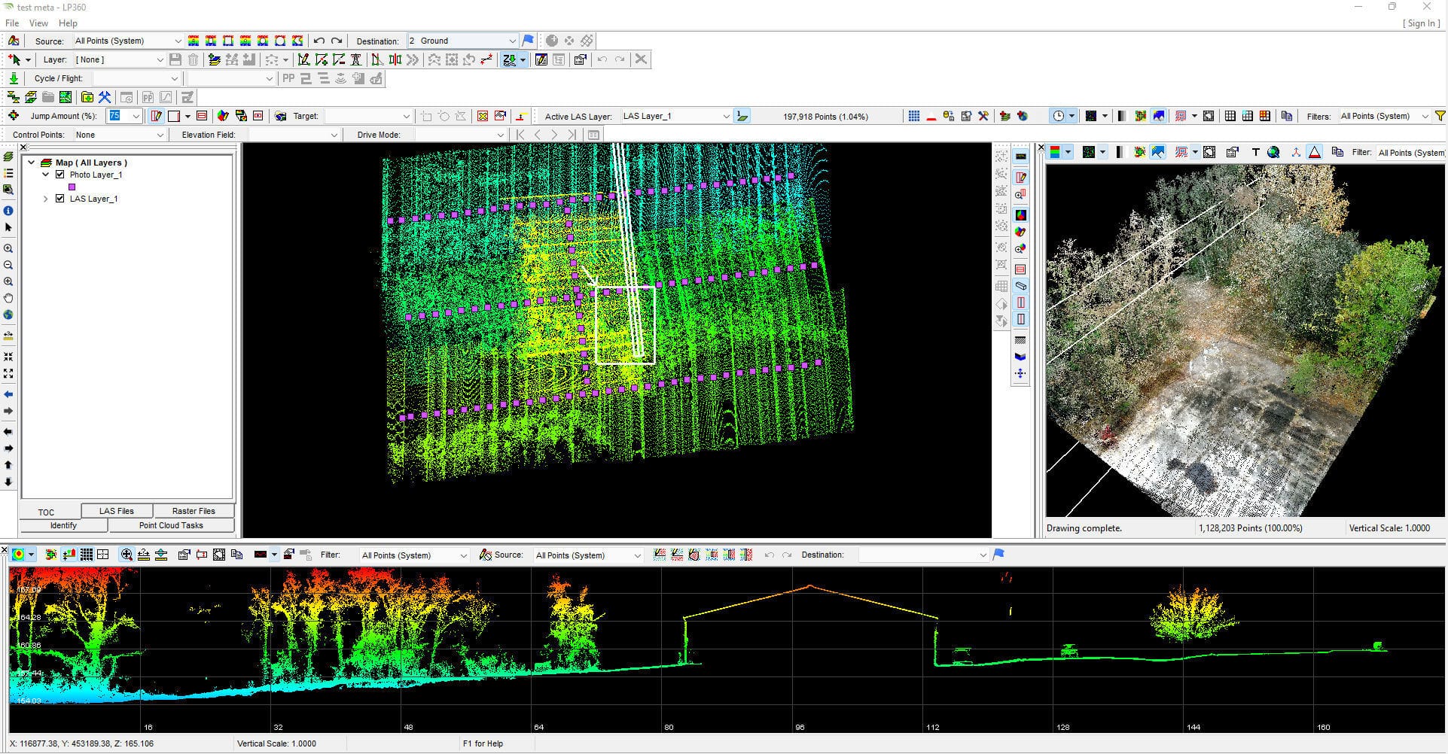Activate the Pan tool in the left toolbar
This screenshot has height=754, width=1448.
(x=8, y=298)
